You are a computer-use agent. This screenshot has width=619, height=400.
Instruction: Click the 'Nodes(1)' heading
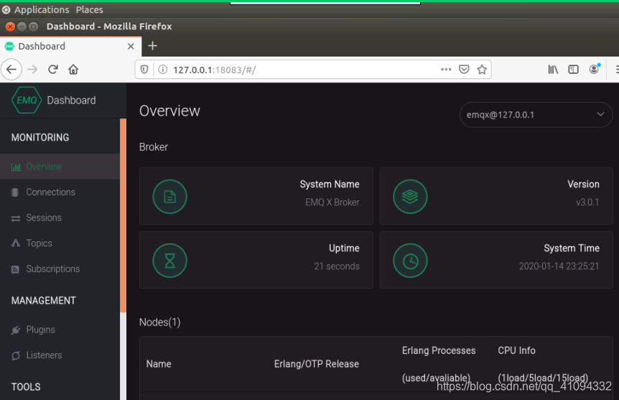click(160, 322)
